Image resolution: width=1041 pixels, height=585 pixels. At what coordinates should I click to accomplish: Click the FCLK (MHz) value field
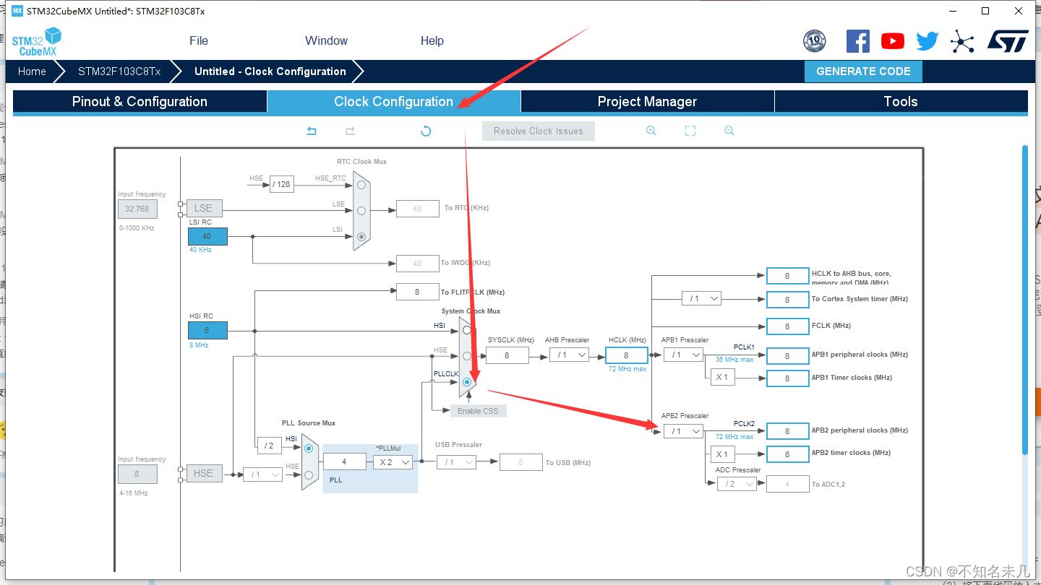click(787, 326)
